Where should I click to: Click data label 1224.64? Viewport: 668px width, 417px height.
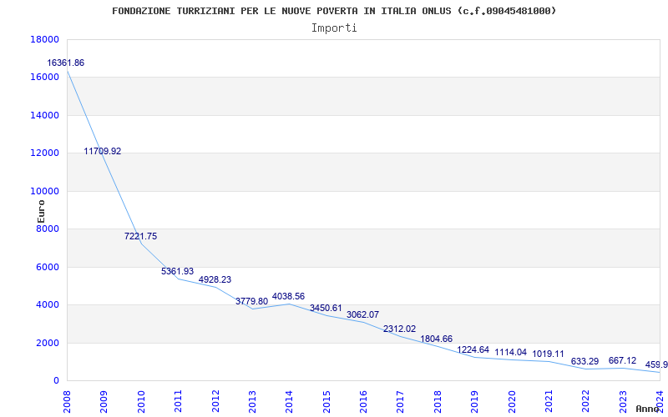pos(473,349)
